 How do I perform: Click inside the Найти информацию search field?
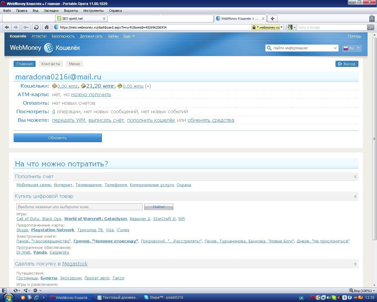302,48
